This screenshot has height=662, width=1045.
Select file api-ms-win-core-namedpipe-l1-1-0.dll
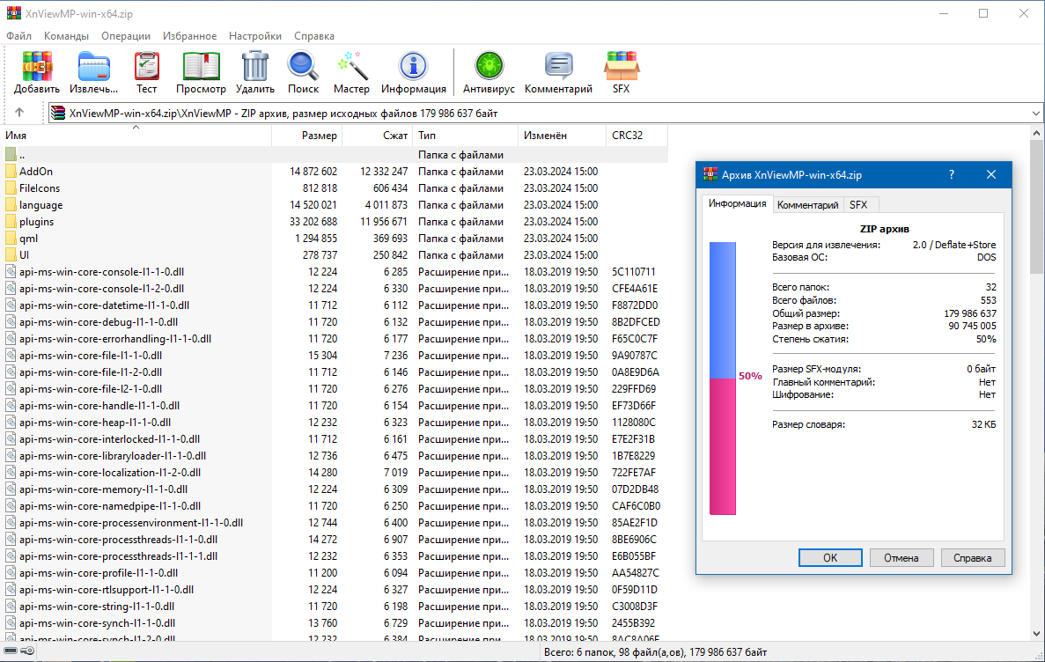(x=110, y=506)
